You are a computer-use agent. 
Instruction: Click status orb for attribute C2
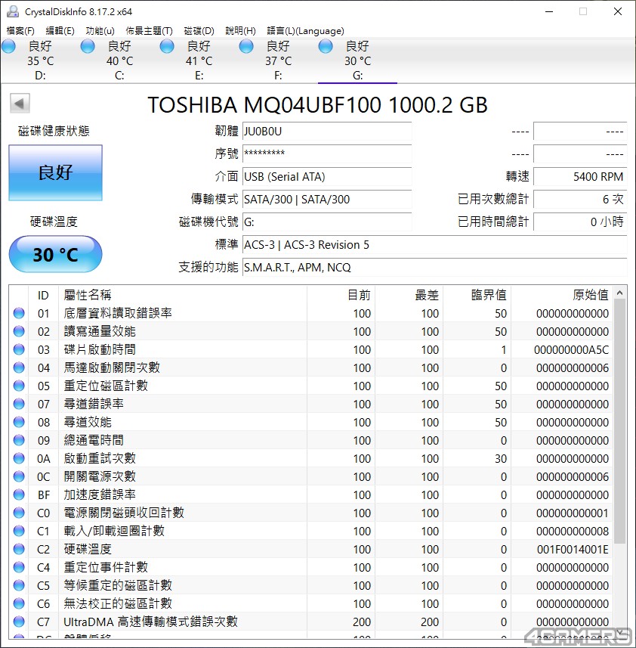19,550
